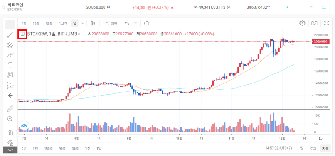Switch chart interval to 1시간

coord(63,23)
